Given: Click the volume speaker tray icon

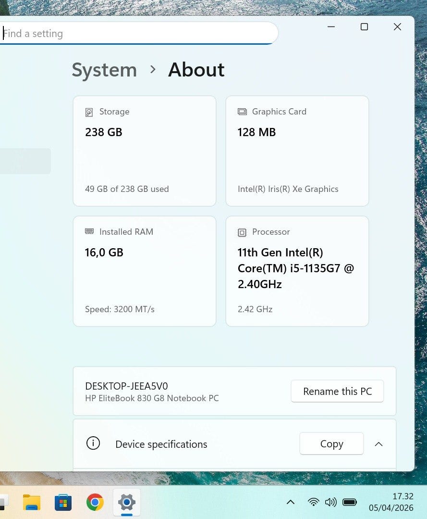Looking at the screenshot, I should tap(330, 502).
